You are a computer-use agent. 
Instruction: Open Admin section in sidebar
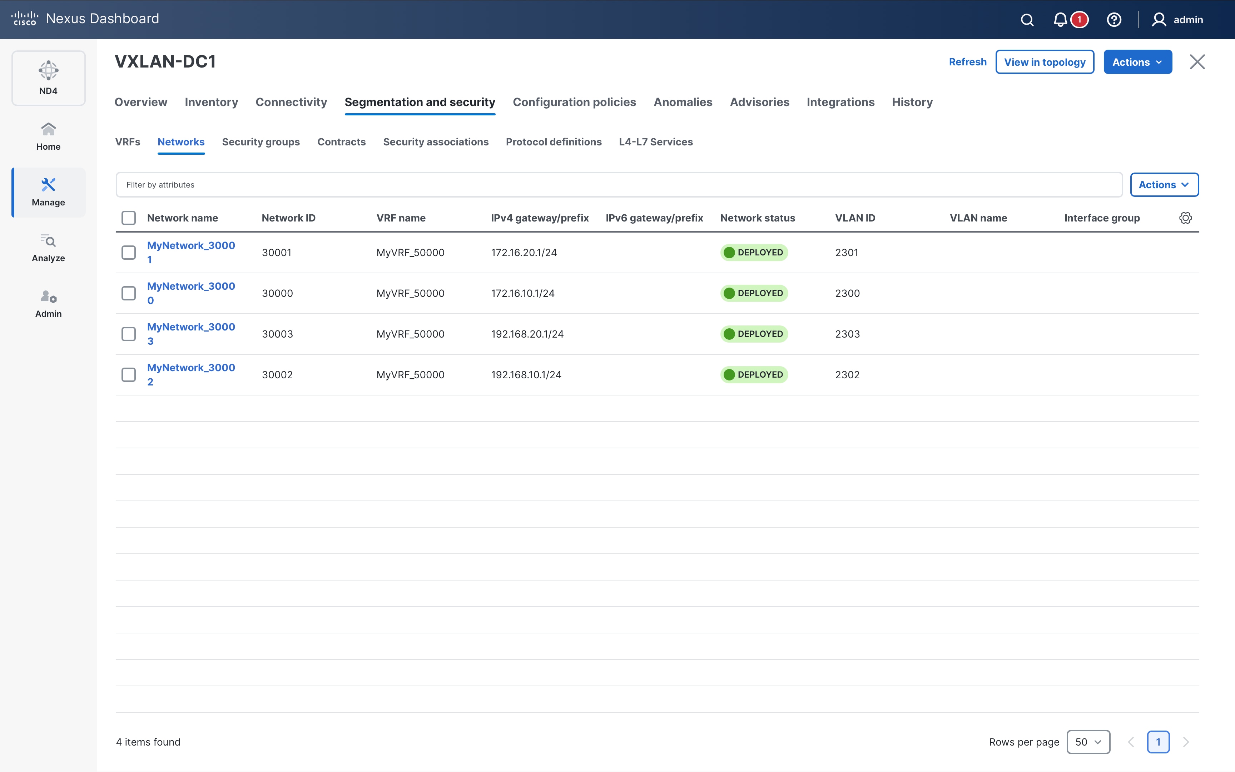[49, 304]
